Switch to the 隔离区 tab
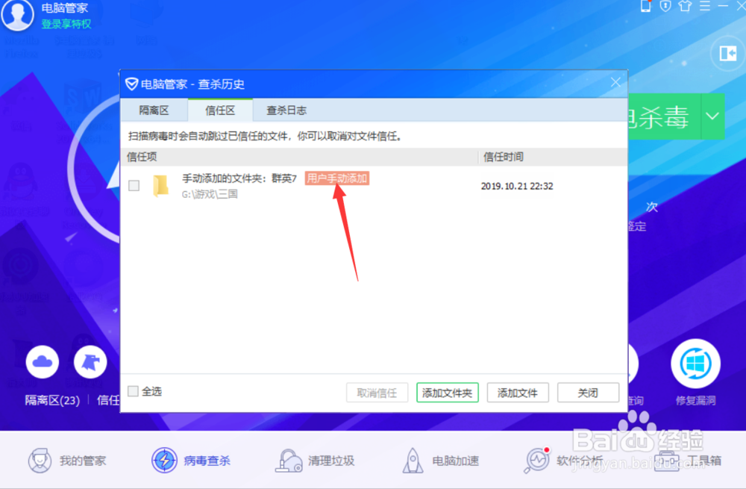 154,110
